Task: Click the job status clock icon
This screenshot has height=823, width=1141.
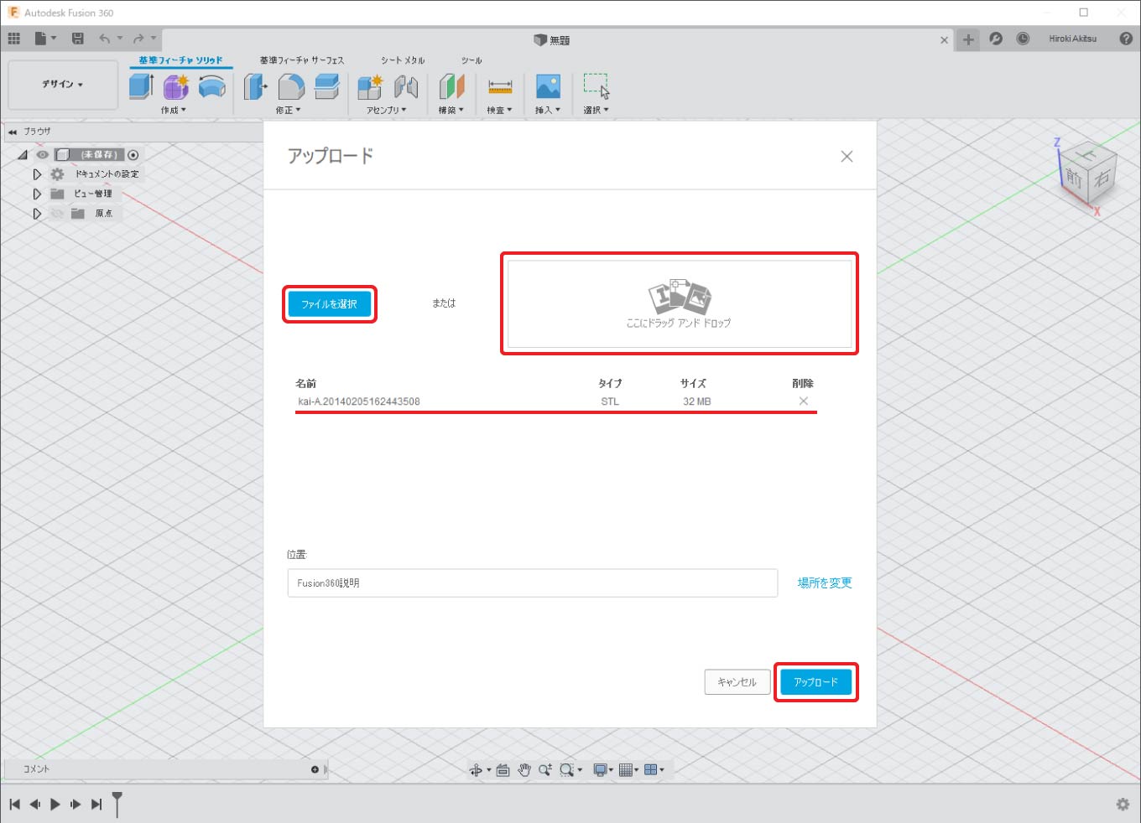Action: point(1023,39)
